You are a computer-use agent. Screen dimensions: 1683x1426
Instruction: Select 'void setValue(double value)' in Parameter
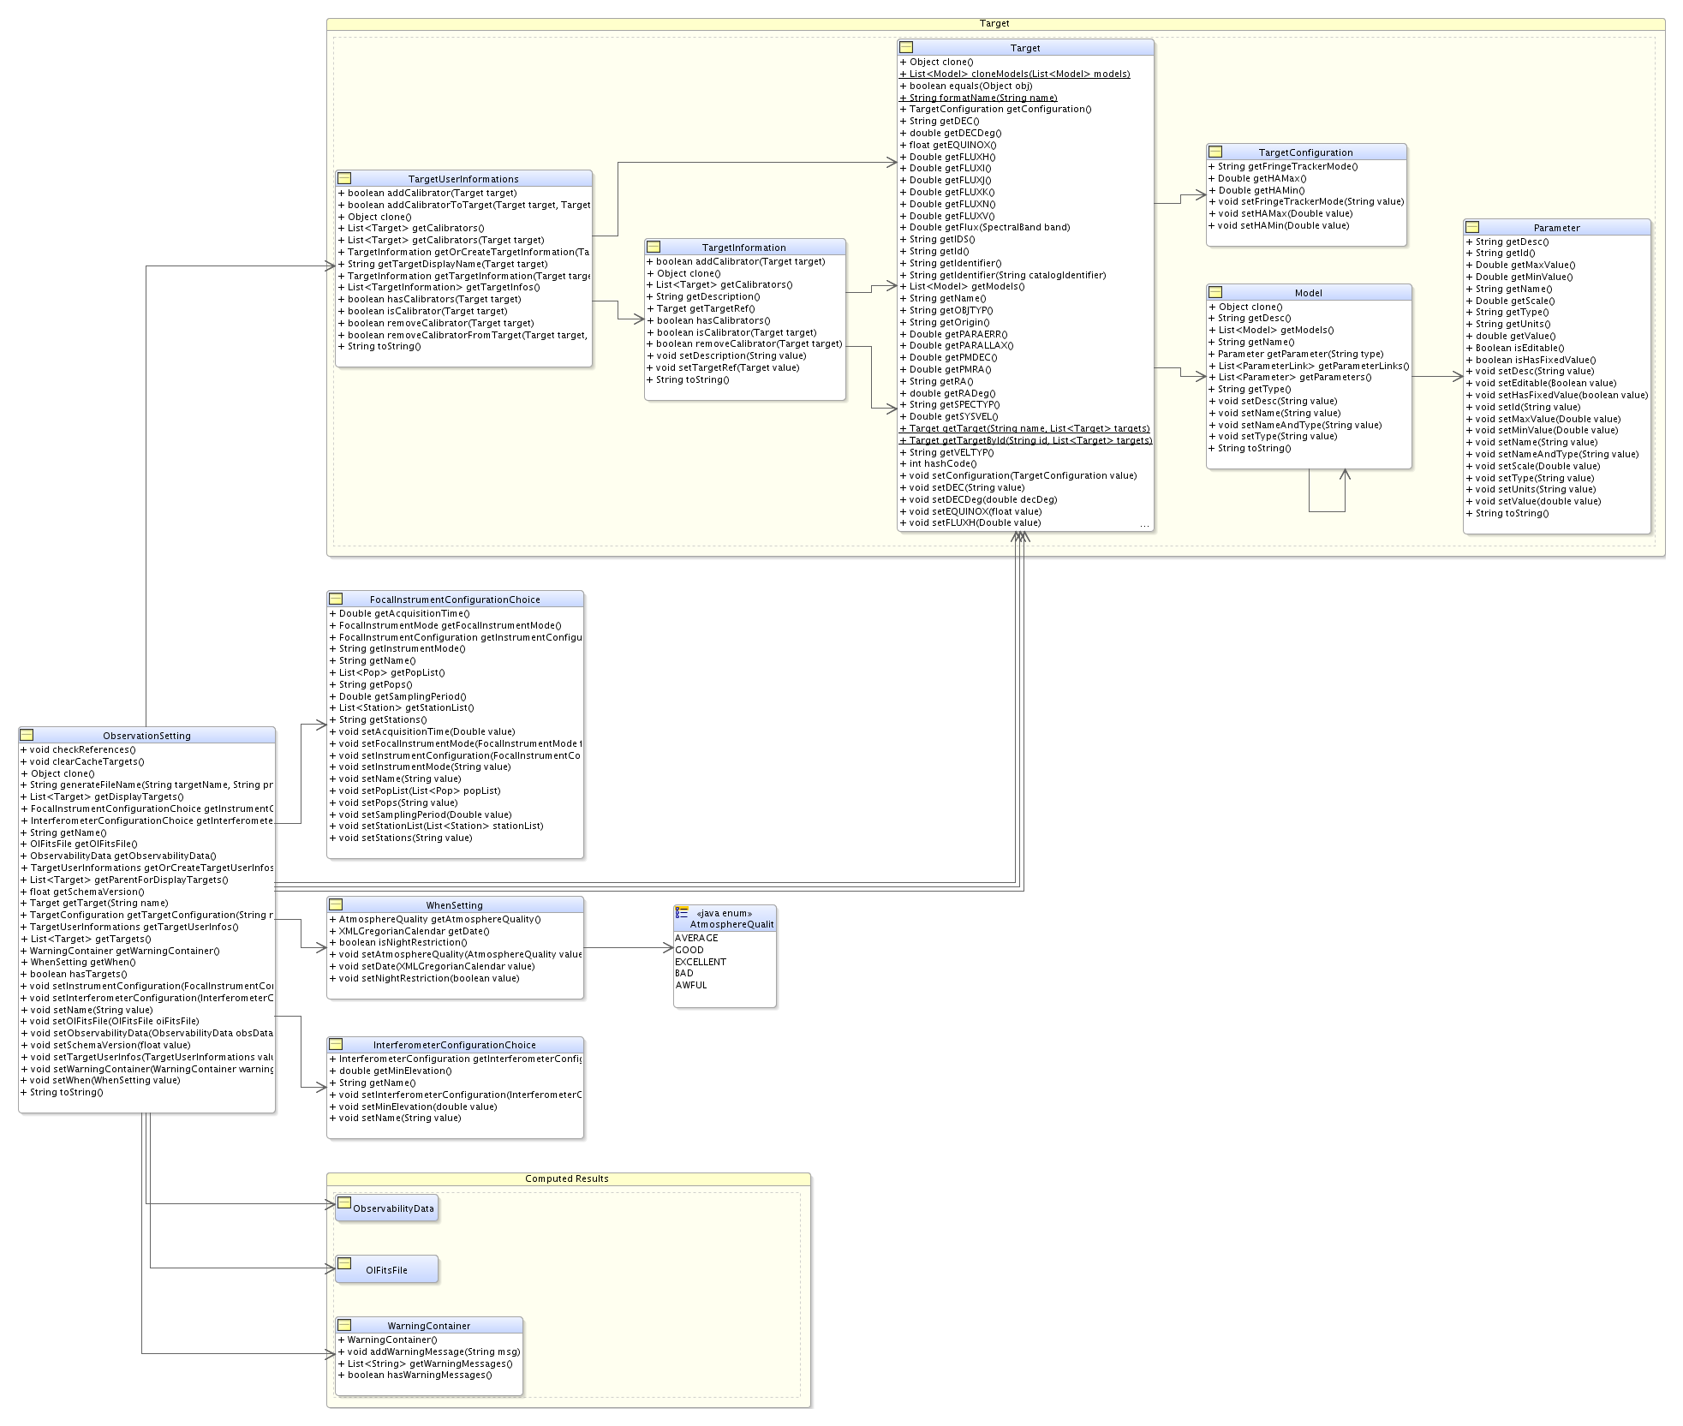coord(1533,501)
